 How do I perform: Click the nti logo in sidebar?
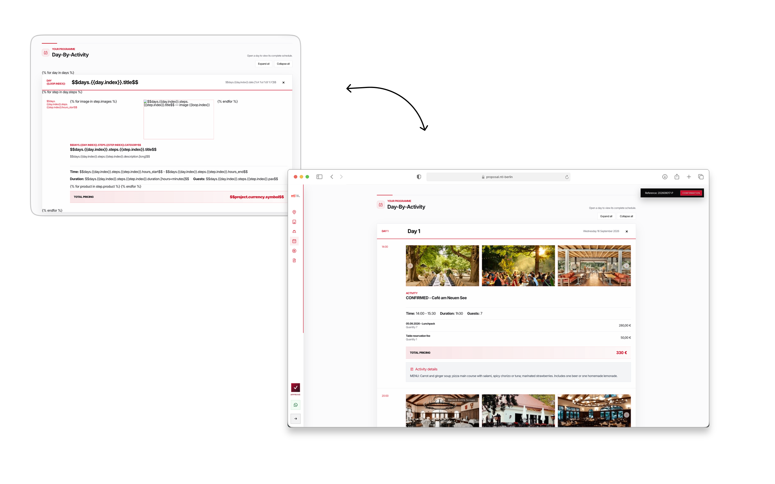(295, 196)
